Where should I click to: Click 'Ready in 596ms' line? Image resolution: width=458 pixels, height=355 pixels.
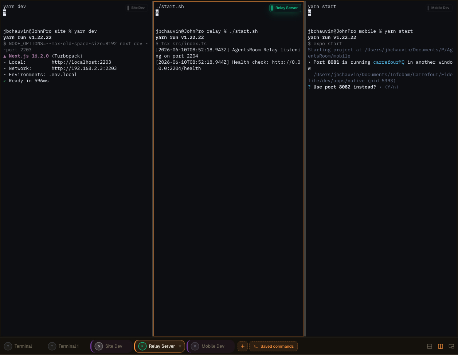(x=26, y=81)
